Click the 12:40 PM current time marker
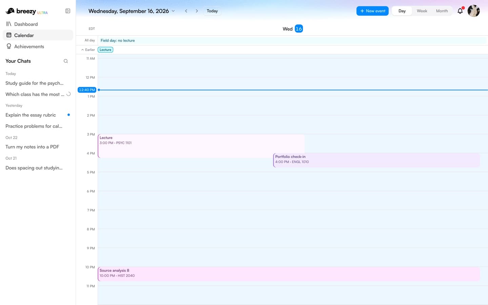 [87, 90]
